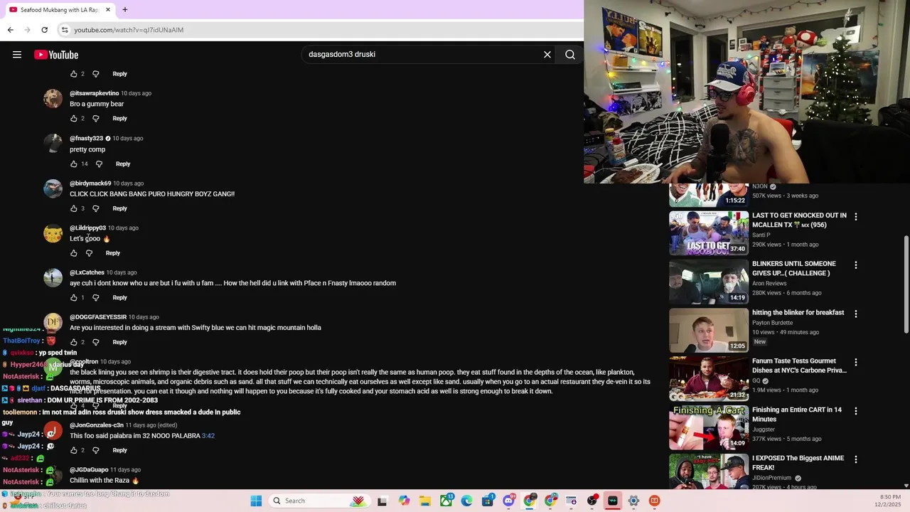Screen dimensions: 910x512
Task: Reply to @DOGGFASEYESSIR's comment
Action: click(119, 342)
